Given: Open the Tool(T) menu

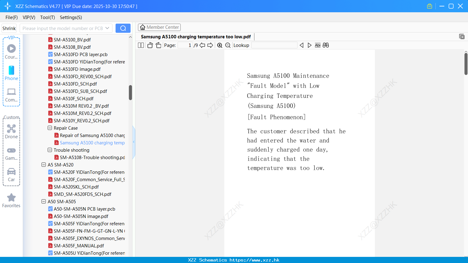Looking at the screenshot, I should [48, 17].
